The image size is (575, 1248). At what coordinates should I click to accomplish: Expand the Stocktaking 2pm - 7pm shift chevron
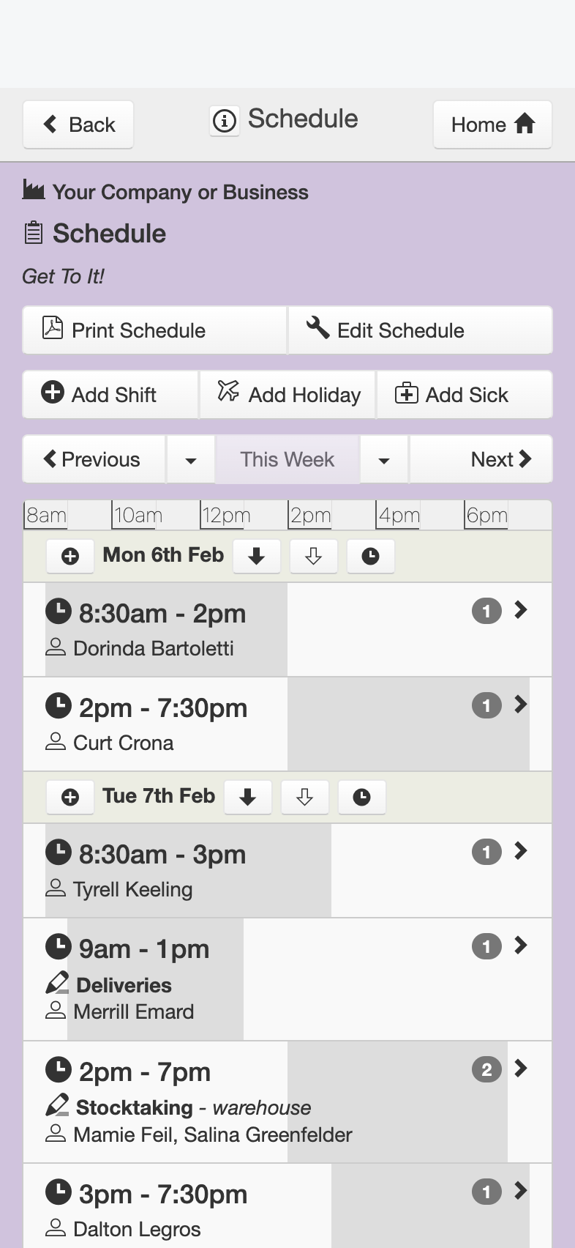click(x=521, y=1069)
